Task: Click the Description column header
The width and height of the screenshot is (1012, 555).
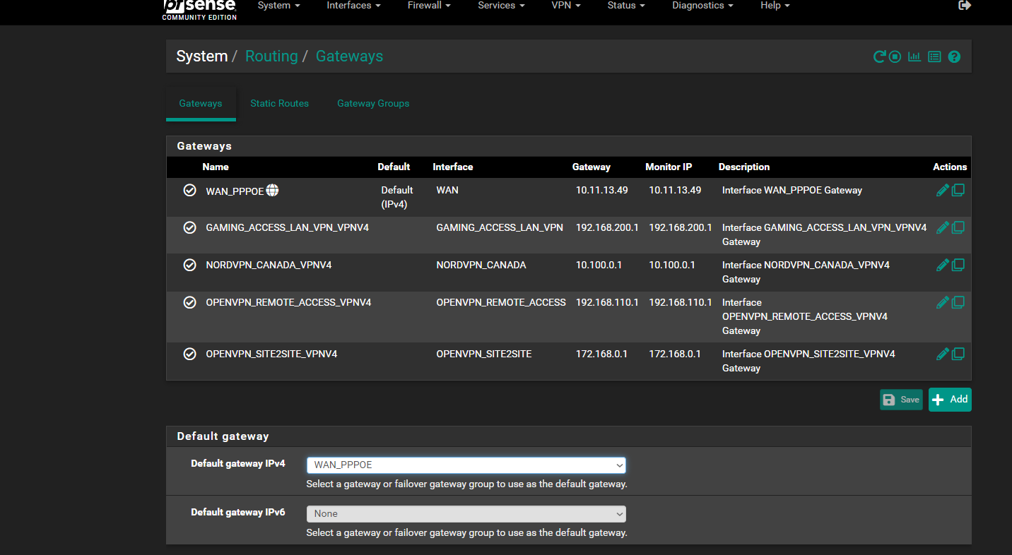Action: (744, 167)
